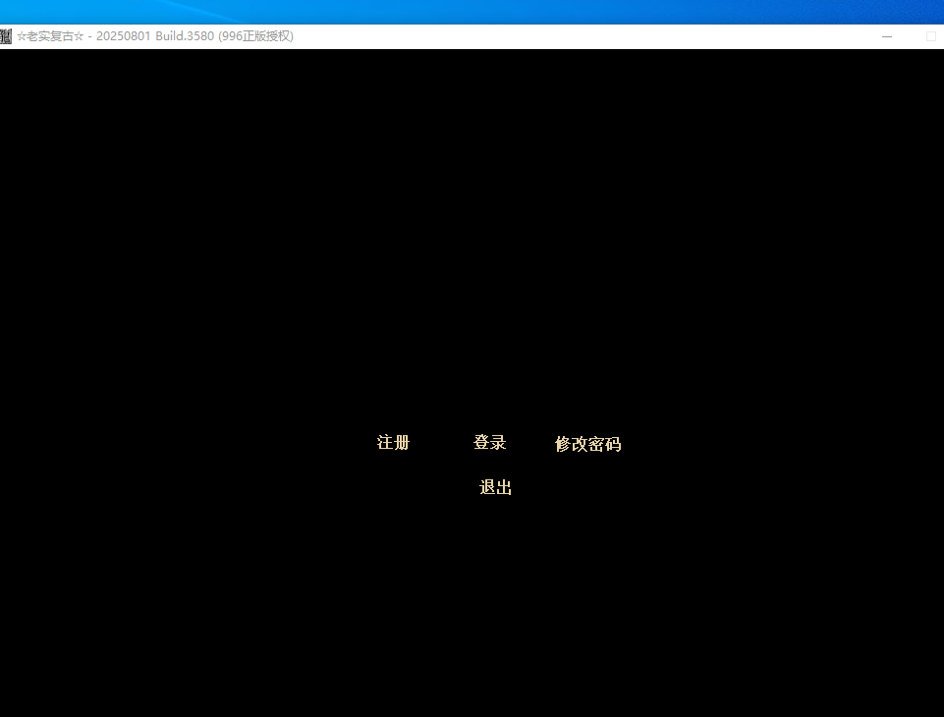Click the game icon in the title bar
This screenshot has height=717, width=944.
(6, 36)
